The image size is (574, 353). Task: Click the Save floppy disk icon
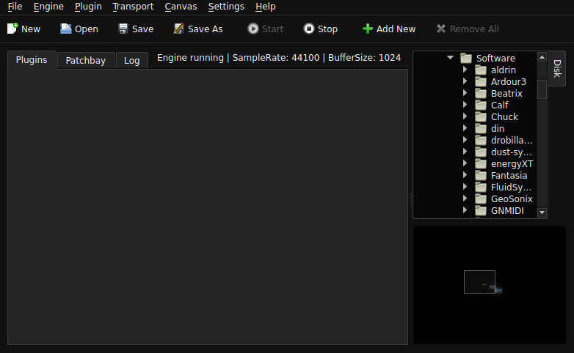(x=123, y=29)
